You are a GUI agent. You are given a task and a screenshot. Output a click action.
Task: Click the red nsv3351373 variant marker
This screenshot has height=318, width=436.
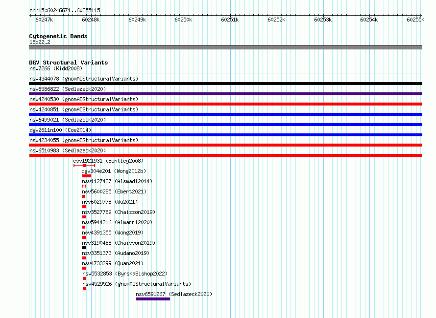pos(84,258)
